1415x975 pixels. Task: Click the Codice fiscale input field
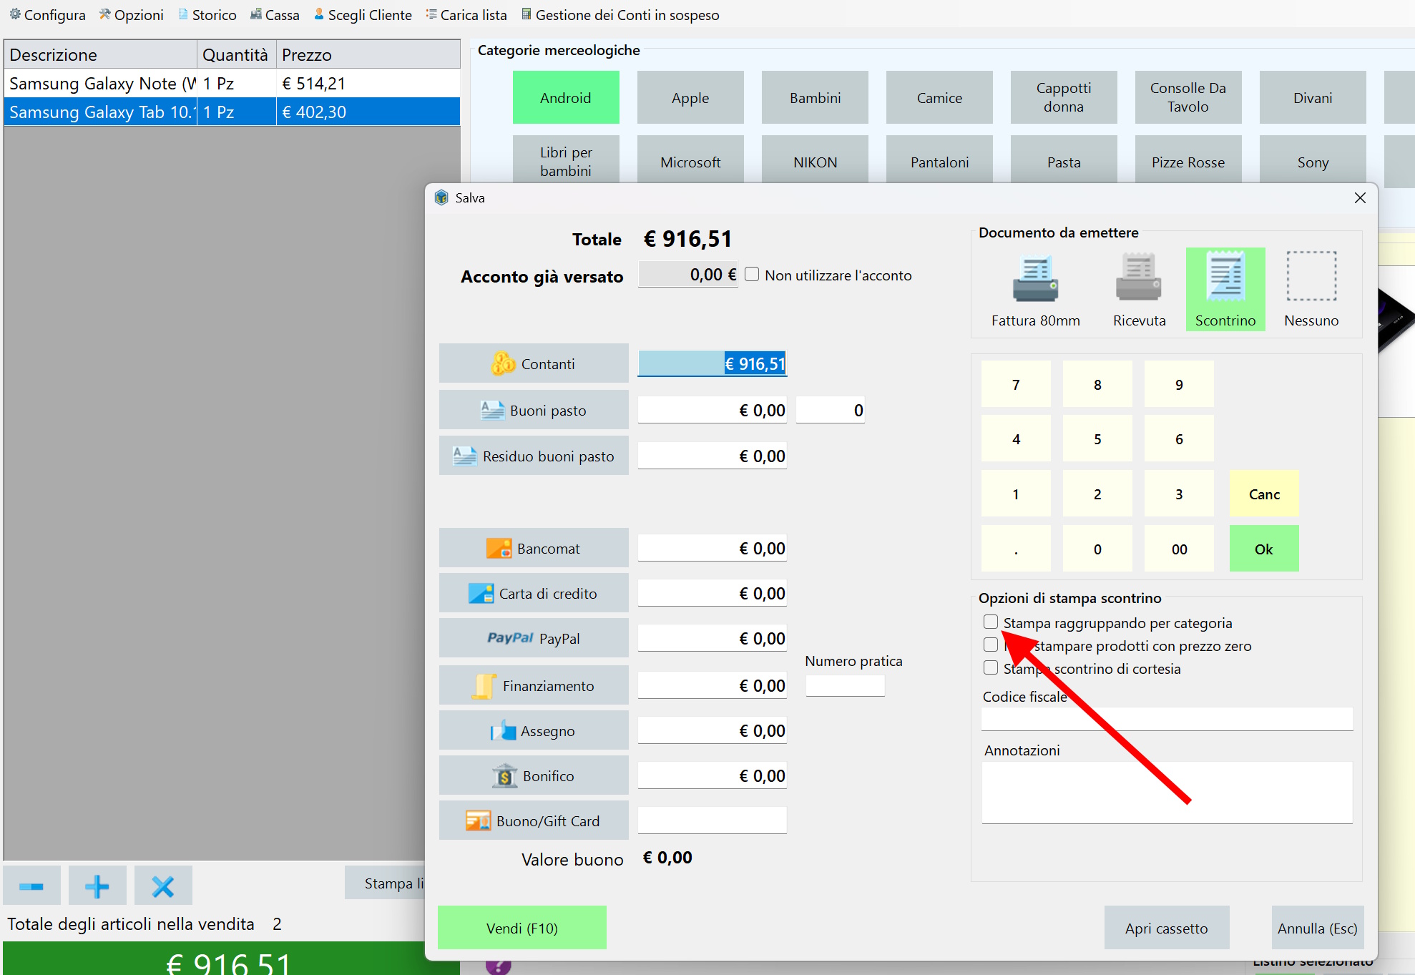pos(1167,720)
